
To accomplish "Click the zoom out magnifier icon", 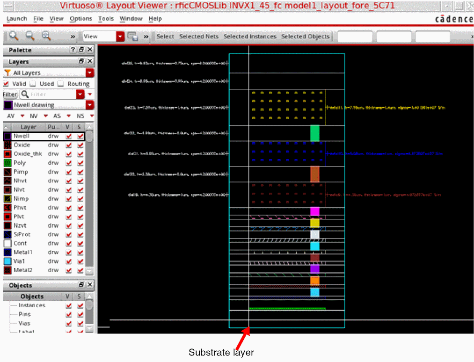I will point(29,36).
